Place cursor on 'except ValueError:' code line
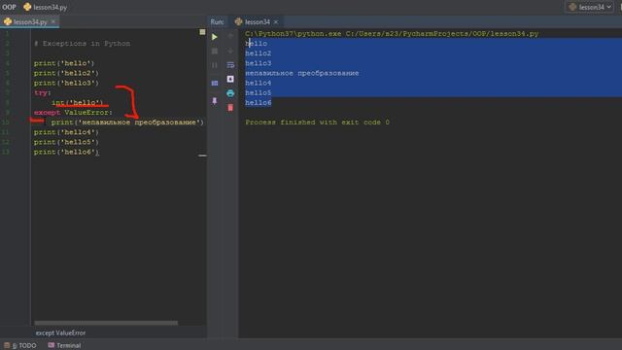The width and height of the screenshot is (622, 350). pos(73,113)
